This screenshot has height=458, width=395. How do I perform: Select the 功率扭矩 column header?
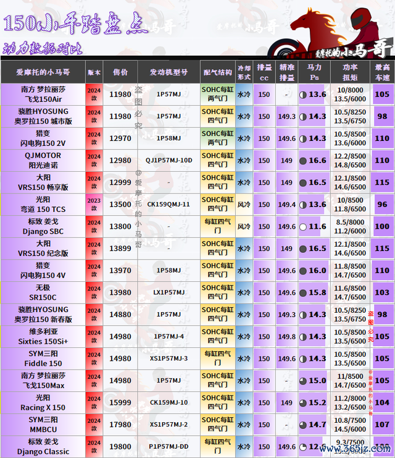(x=350, y=72)
